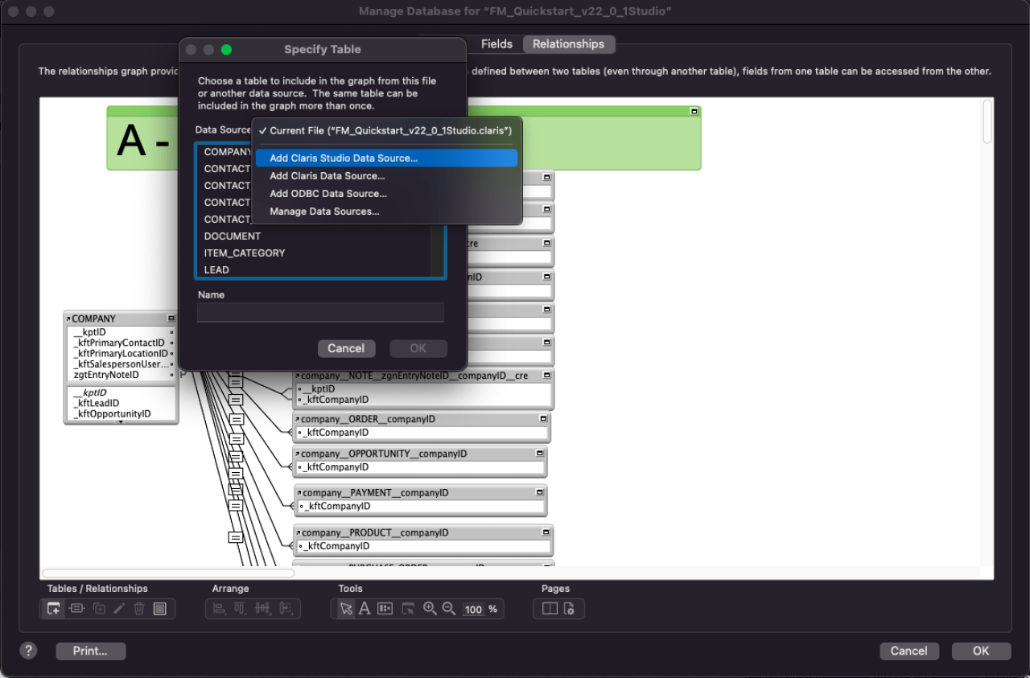Click the Zoom In magnifier icon
The image size is (1030, 678).
pos(430,609)
